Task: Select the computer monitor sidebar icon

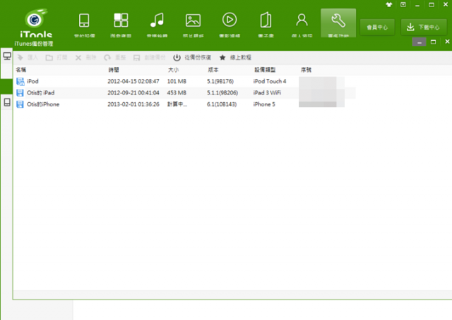Action: (x=7, y=56)
